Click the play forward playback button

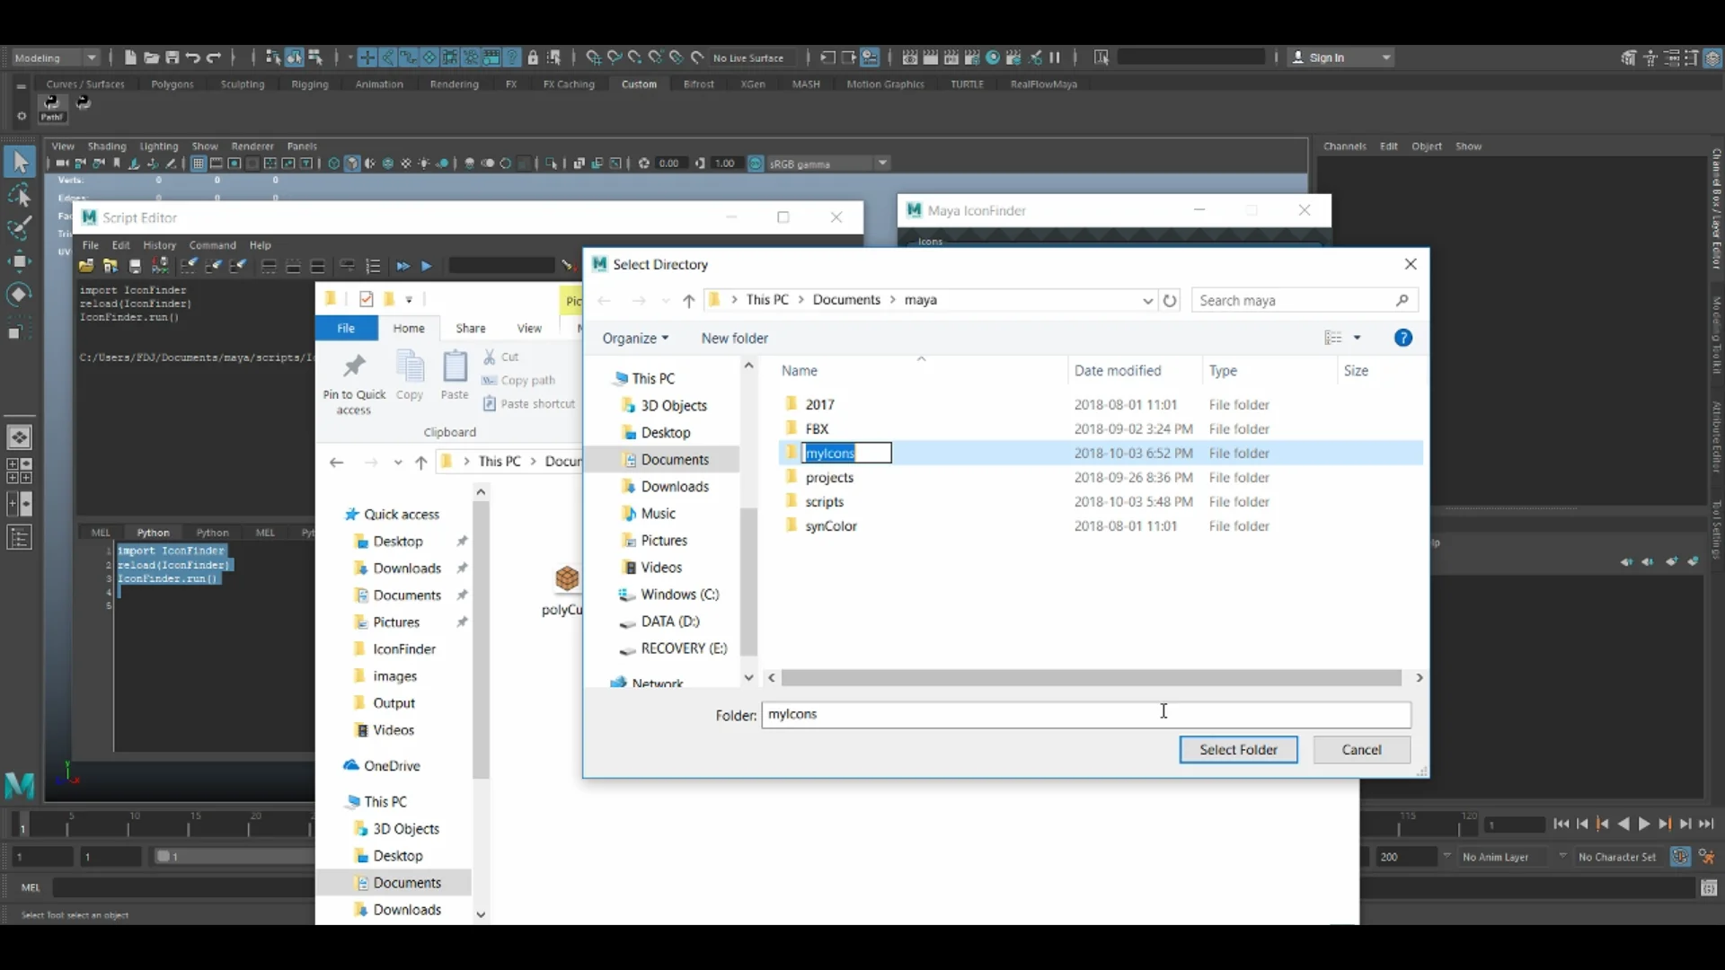tap(1644, 824)
